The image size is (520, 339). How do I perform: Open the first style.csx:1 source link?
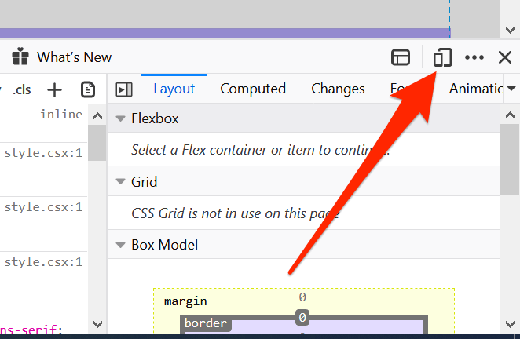coord(43,153)
